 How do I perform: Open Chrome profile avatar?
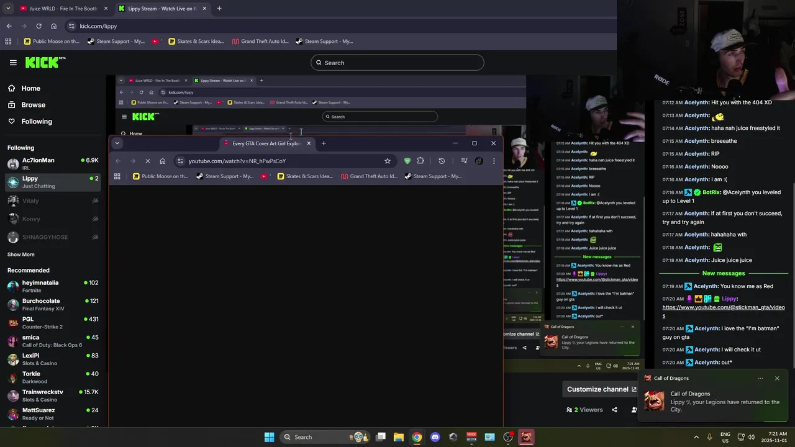point(479,161)
